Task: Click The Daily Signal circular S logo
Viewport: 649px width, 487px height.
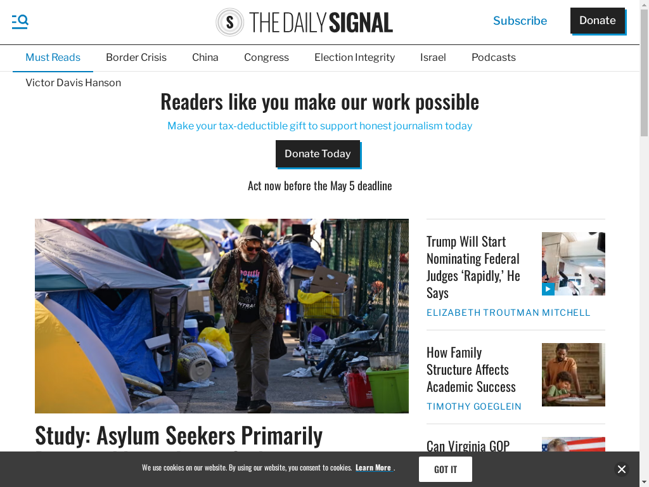Action: (x=229, y=22)
